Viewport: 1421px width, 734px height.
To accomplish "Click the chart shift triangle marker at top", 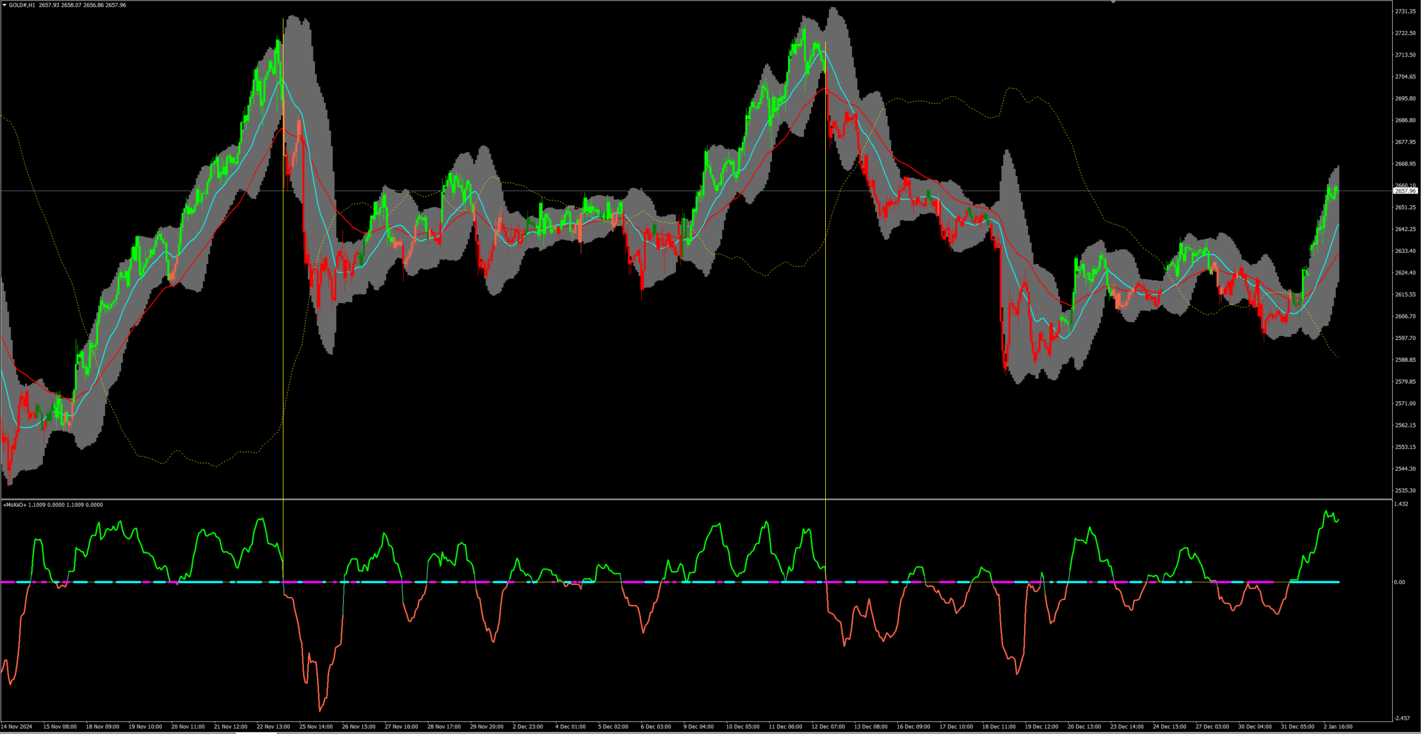I will (x=1113, y=2).
